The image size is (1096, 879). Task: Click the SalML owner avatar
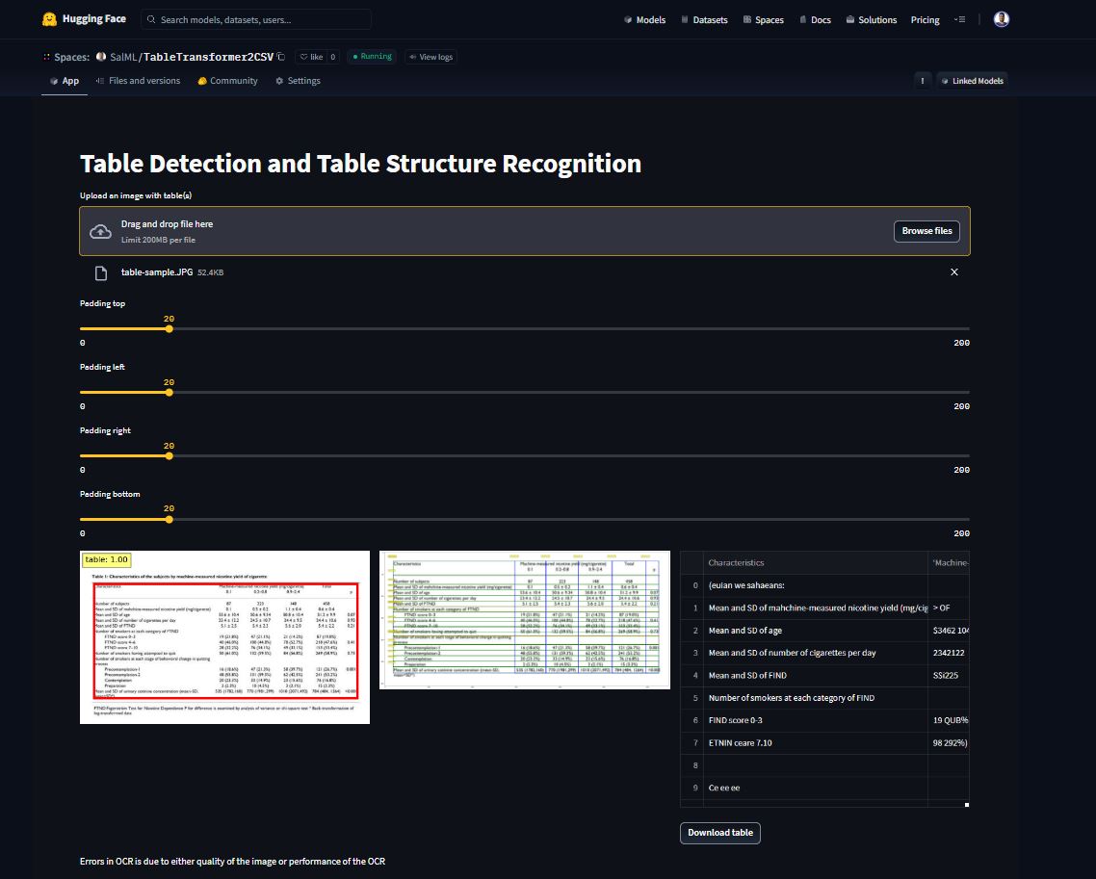[x=101, y=57]
